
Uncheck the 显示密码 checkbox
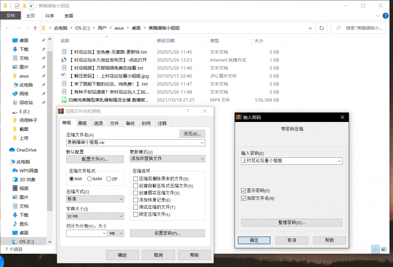[244, 190]
